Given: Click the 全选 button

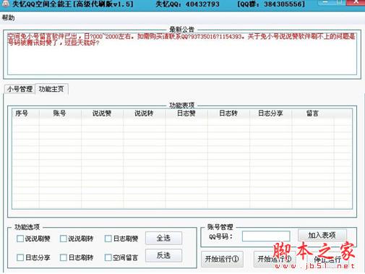Looking at the screenshot, I should (x=163, y=238).
